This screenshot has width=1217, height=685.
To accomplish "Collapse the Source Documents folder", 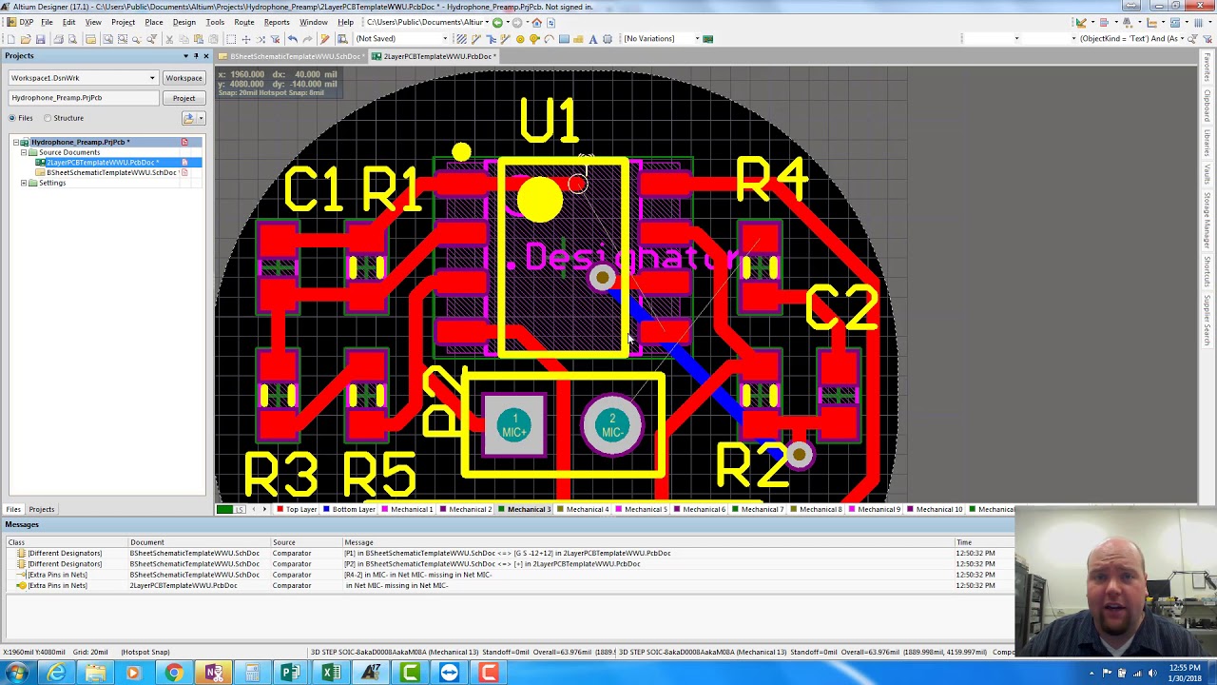I will tap(24, 152).
